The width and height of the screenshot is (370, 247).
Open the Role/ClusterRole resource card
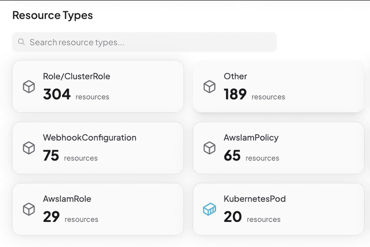click(98, 87)
